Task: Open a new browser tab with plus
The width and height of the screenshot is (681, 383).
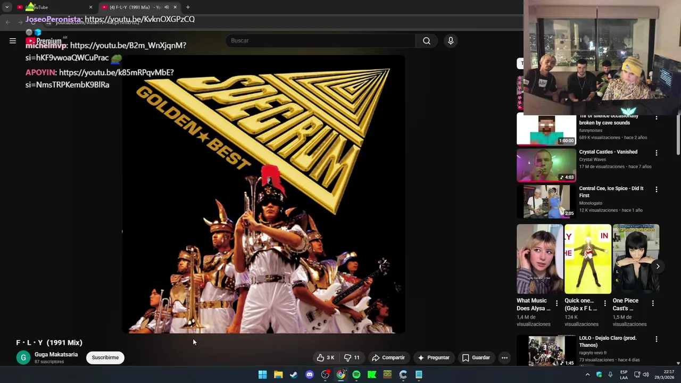Action: (x=188, y=7)
